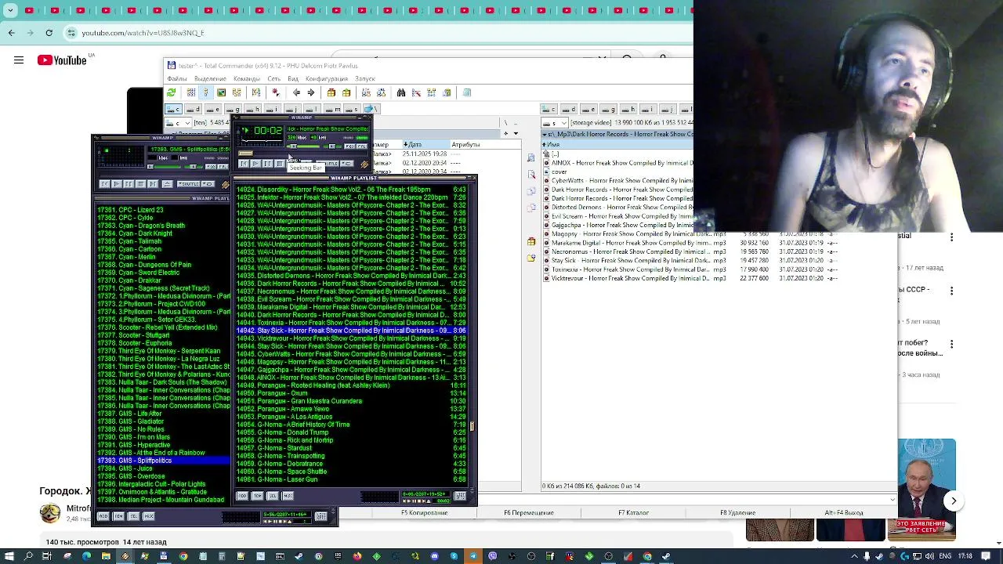Click F6 Перемещение button
Screen dimensions: 1003x564
[x=529, y=512]
